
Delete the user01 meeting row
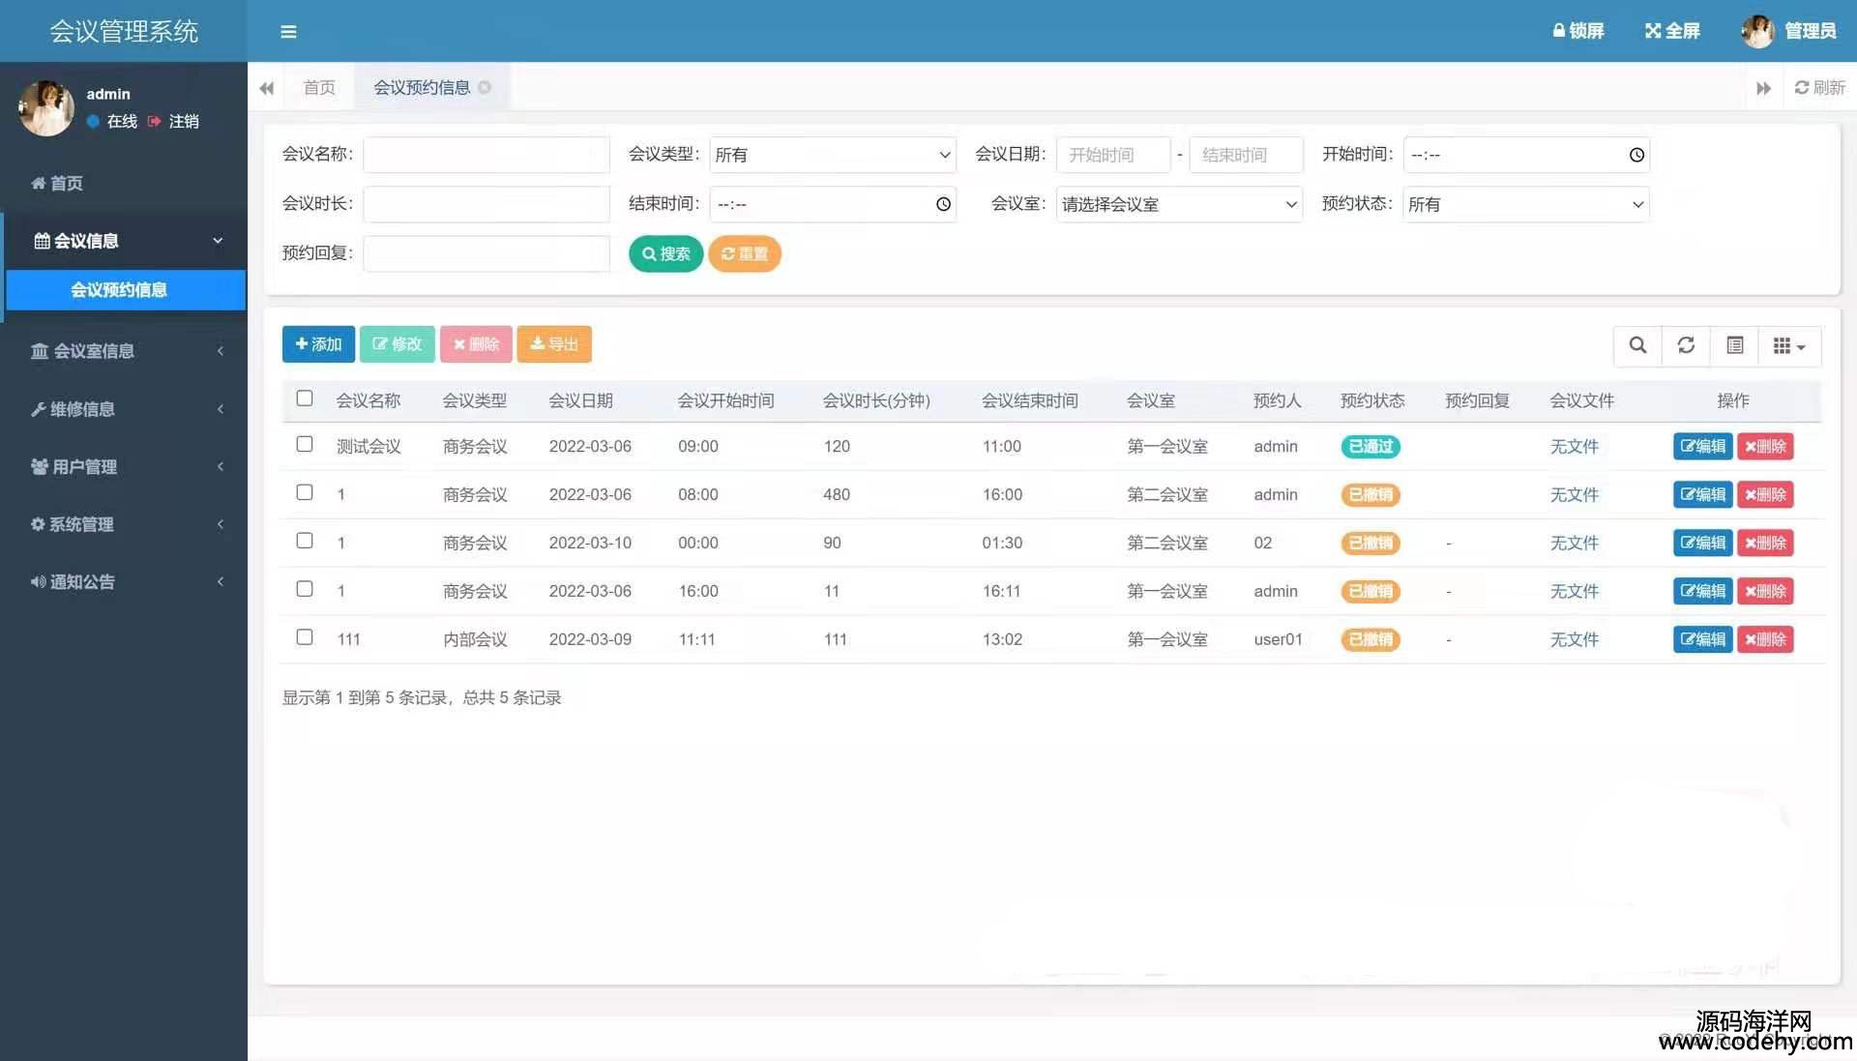coord(1765,640)
